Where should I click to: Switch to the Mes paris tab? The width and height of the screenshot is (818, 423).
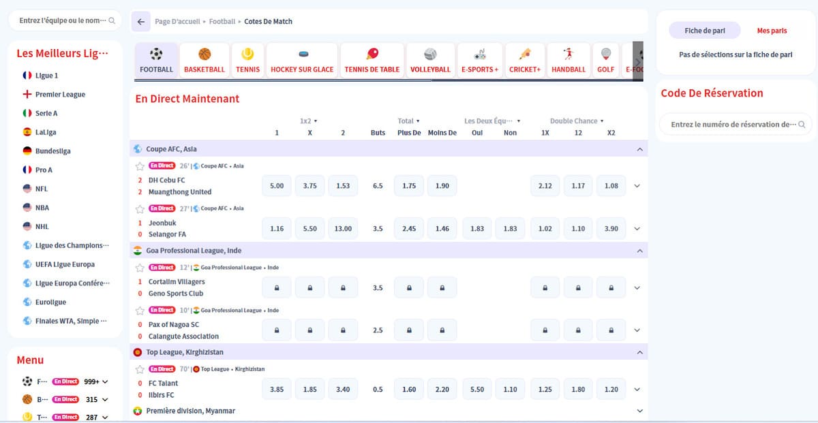[x=772, y=31]
